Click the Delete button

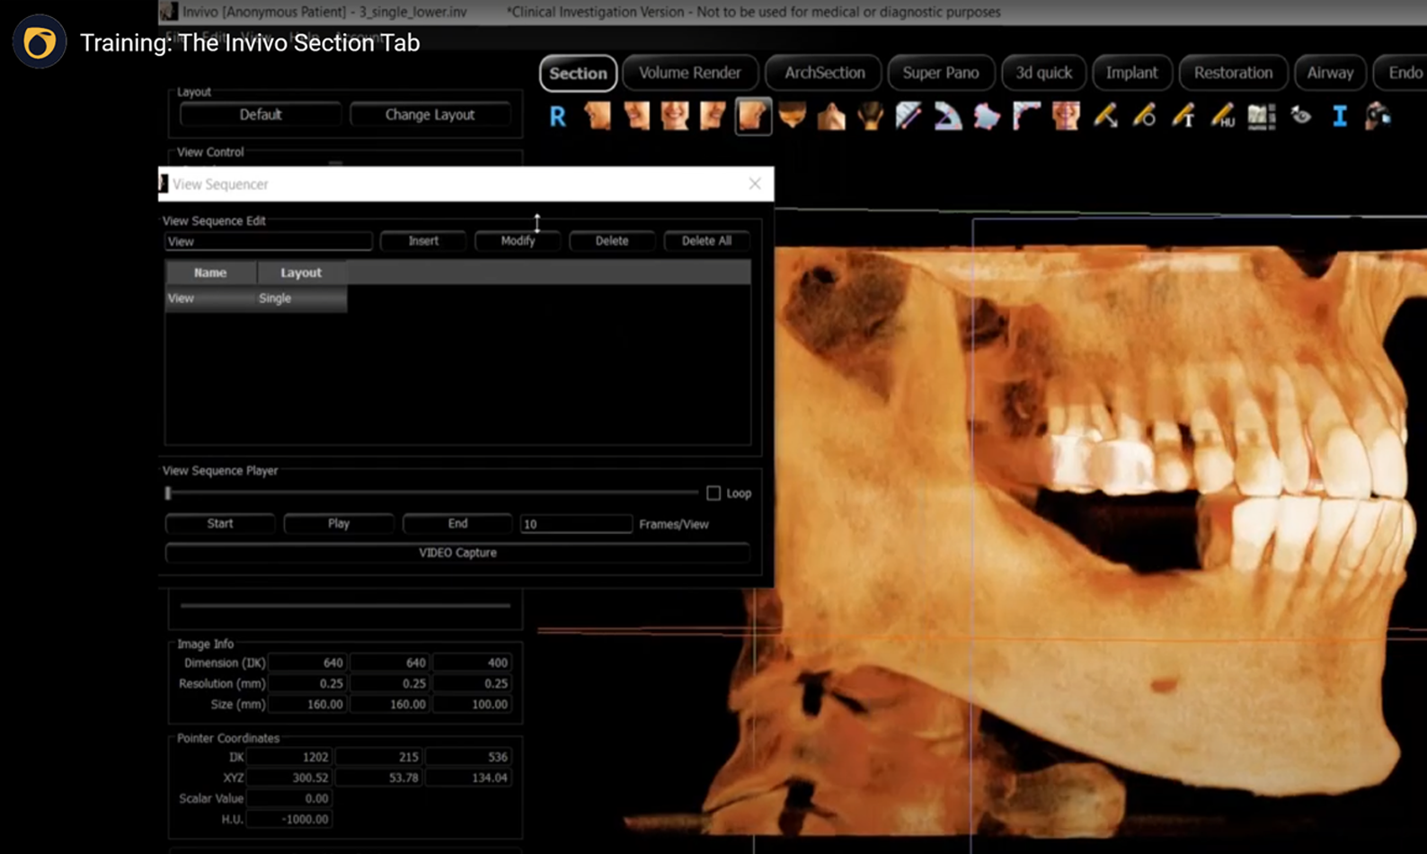612,241
